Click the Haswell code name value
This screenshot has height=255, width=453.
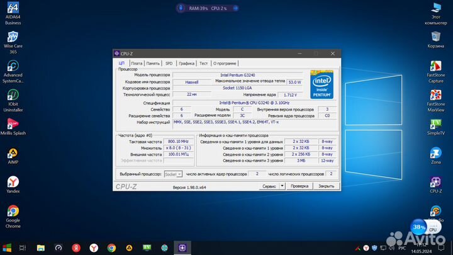tap(192, 82)
